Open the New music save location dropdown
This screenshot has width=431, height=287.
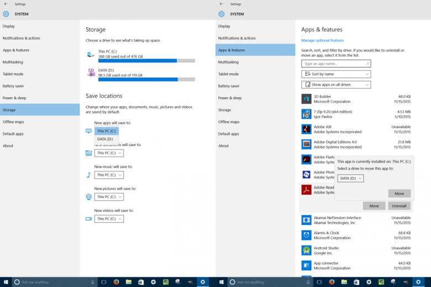(x=109, y=175)
